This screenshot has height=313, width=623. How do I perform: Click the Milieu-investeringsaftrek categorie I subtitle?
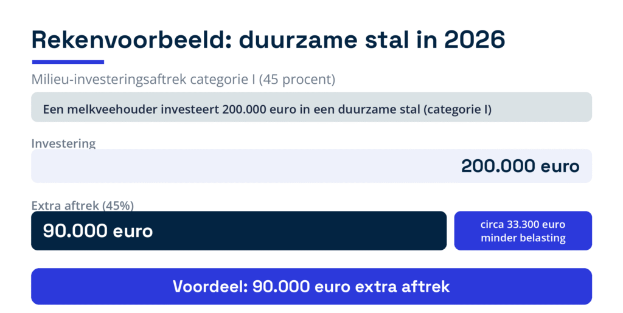pos(183,80)
